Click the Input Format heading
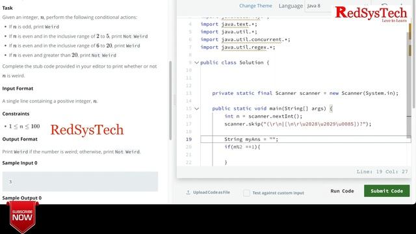Image resolution: width=416 pixels, height=234 pixels. click(18, 88)
